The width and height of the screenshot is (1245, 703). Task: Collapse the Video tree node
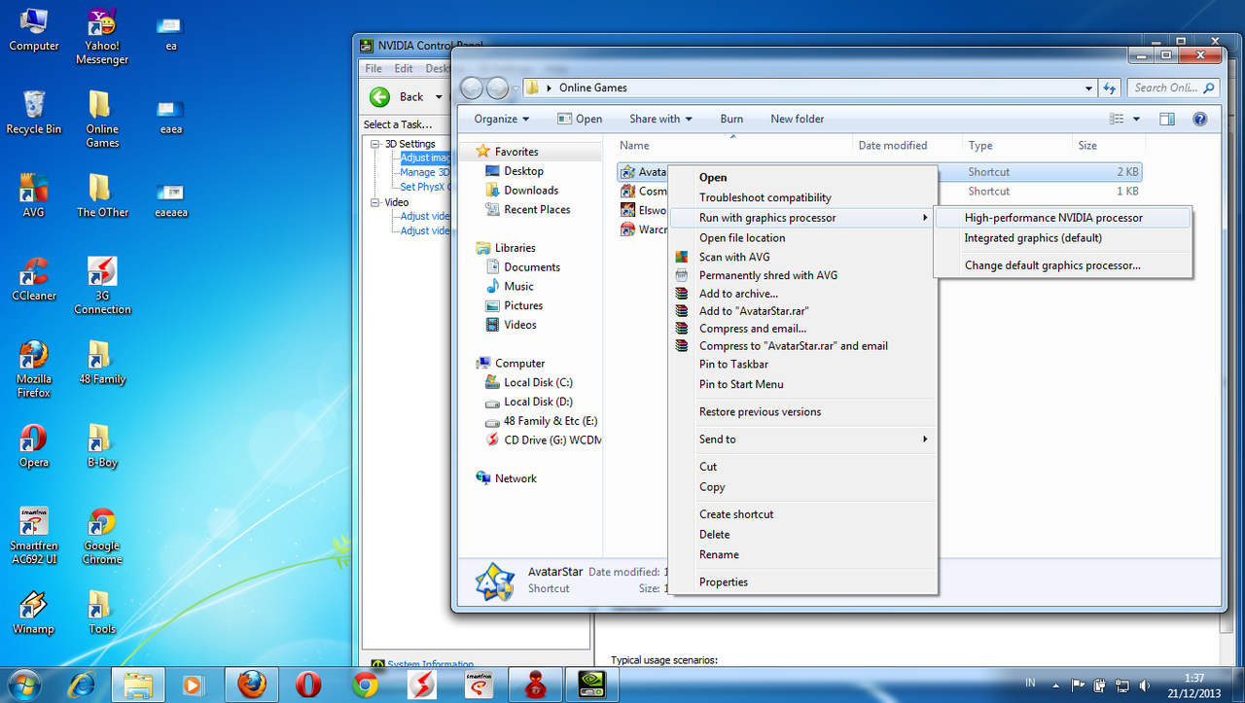pyautogui.click(x=376, y=202)
